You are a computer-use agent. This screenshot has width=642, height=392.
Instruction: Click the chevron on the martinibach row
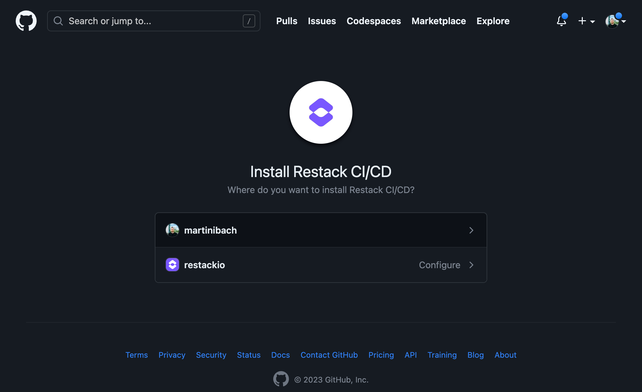point(471,230)
